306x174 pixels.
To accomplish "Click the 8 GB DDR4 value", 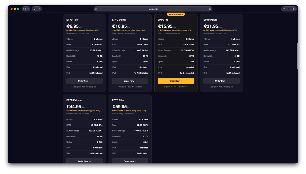I will click(x=97, y=45).
